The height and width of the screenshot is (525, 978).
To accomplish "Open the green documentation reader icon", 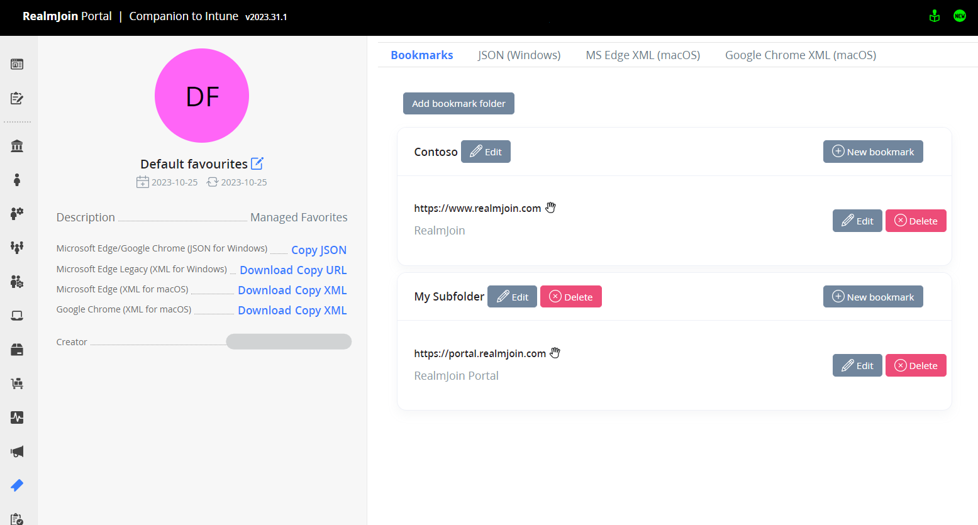I will (x=935, y=16).
